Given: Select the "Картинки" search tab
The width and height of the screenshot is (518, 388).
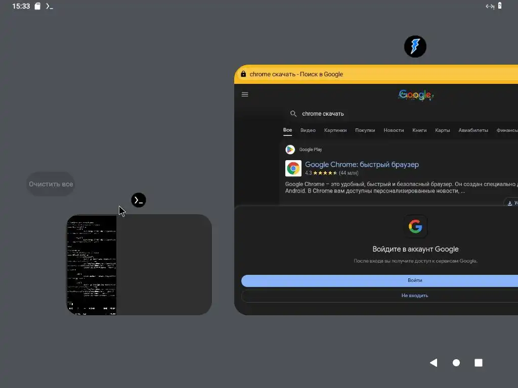Looking at the screenshot, I should [x=335, y=130].
